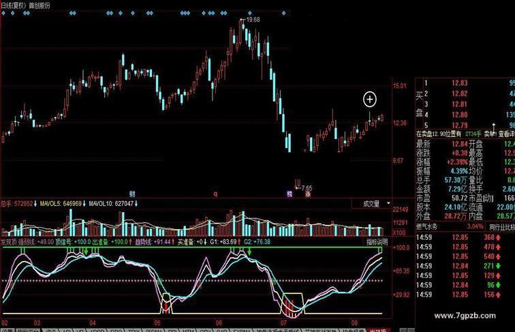Open the 涨 marker icon under 7.65
Viewport: 515px width, 332px height.
308,194
